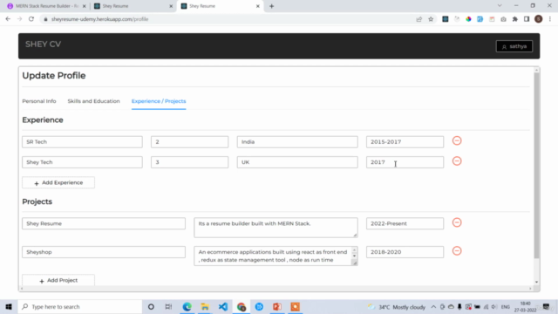558x314 pixels.
Task: Switch to the middle Shey Resume browser tab
Action: click(133, 6)
